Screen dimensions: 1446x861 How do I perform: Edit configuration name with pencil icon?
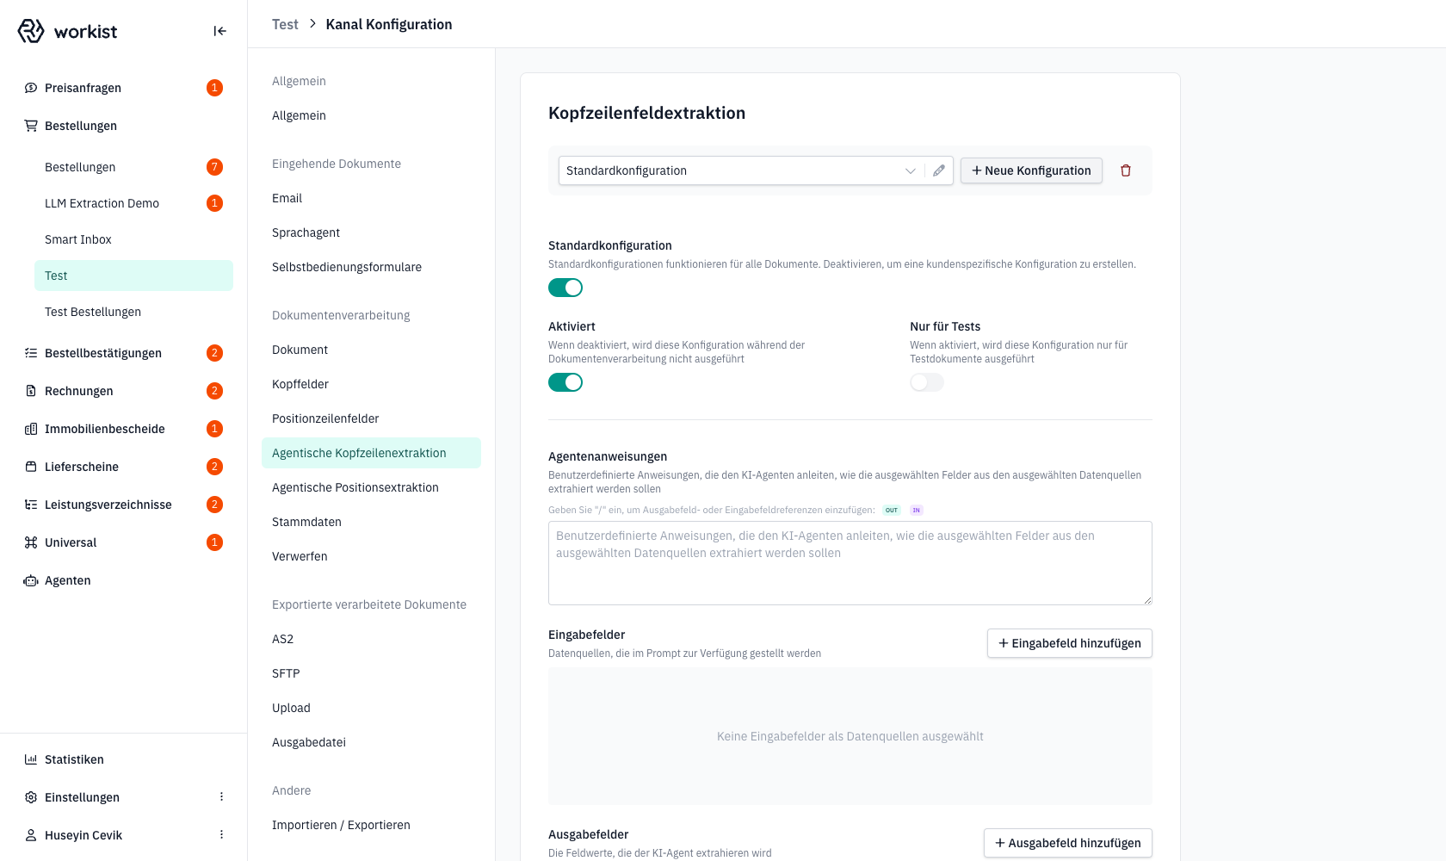pos(939,170)
